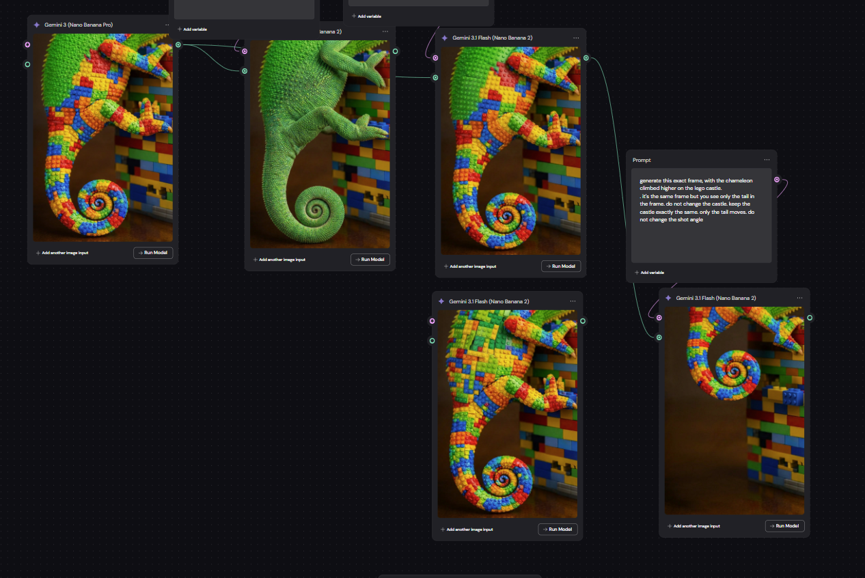Select the green input port on the green chameleon node
The width and height of the screenshot is (865, 578).
(245, 70)
